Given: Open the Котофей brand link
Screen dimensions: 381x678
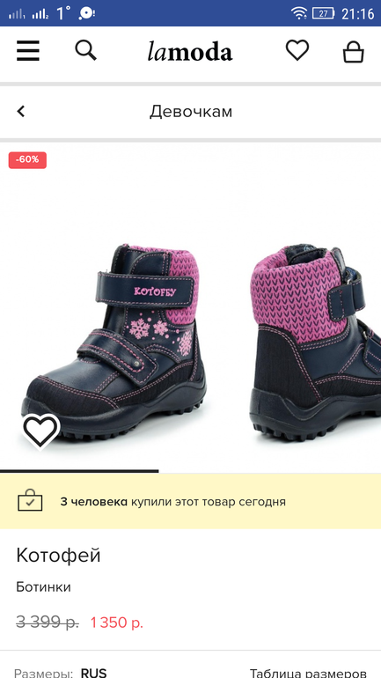Looking at the screenshot, I should pos(58,555).
